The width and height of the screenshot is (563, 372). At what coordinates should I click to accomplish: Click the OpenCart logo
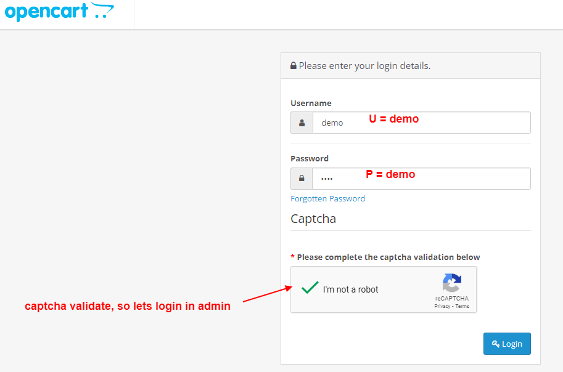click(x=59, y=12)
